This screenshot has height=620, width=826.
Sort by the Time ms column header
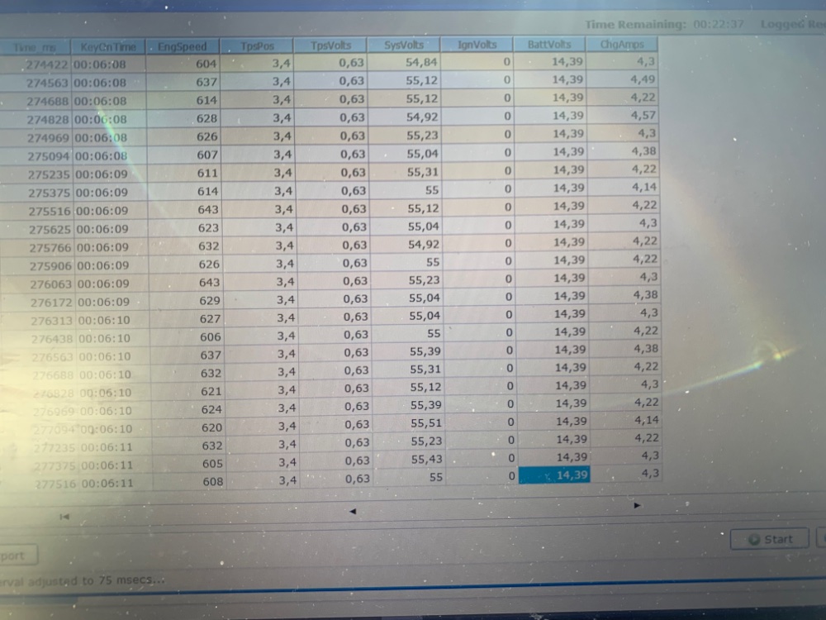click(35, 47)
